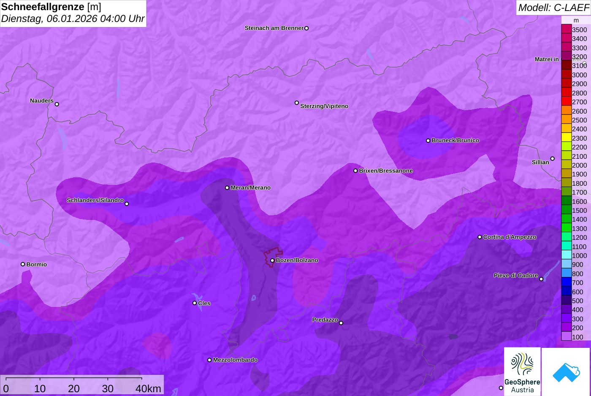This screenshot has height=396, width=591.
Task: Click the 20 mark on scale bar
Action: tap(74, 389)
